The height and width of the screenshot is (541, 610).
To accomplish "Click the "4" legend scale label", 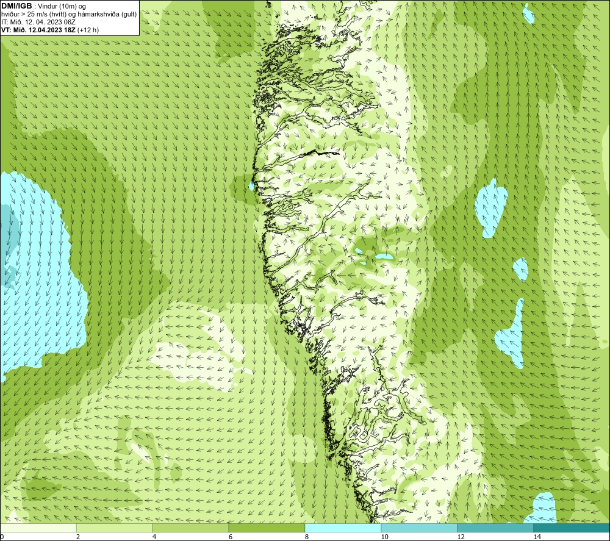I will [x=154, y=537].
